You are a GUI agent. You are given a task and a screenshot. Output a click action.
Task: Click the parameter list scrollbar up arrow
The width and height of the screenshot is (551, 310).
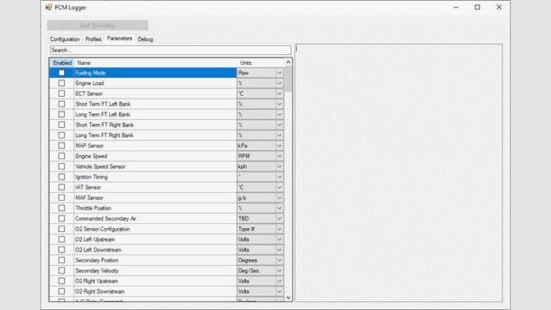tap(288, 62)
